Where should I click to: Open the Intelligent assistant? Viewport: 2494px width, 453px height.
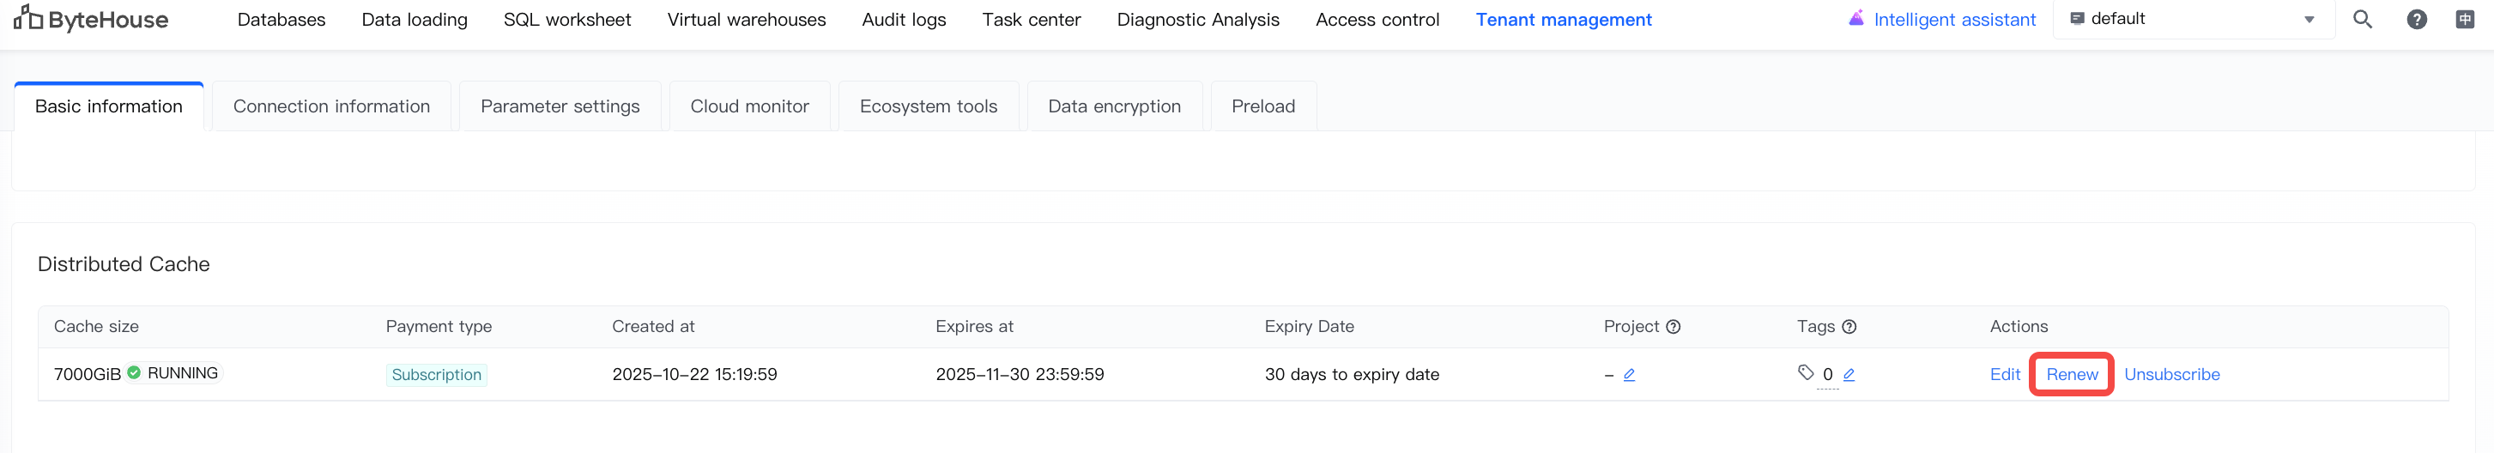coord(1942,20)
